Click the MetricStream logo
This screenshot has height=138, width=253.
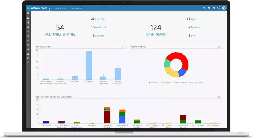36,8
